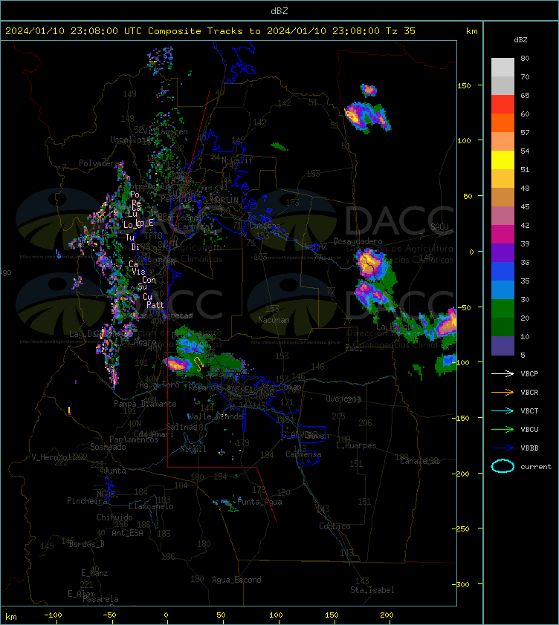Select the 5 dBZ slate purple swatch
559x625 pixels.
503,346
